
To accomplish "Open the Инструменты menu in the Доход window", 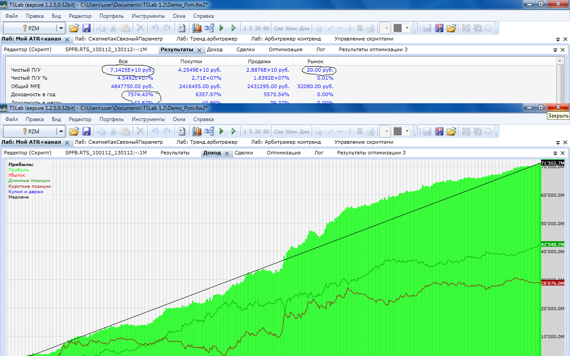I will coord(148,119).
